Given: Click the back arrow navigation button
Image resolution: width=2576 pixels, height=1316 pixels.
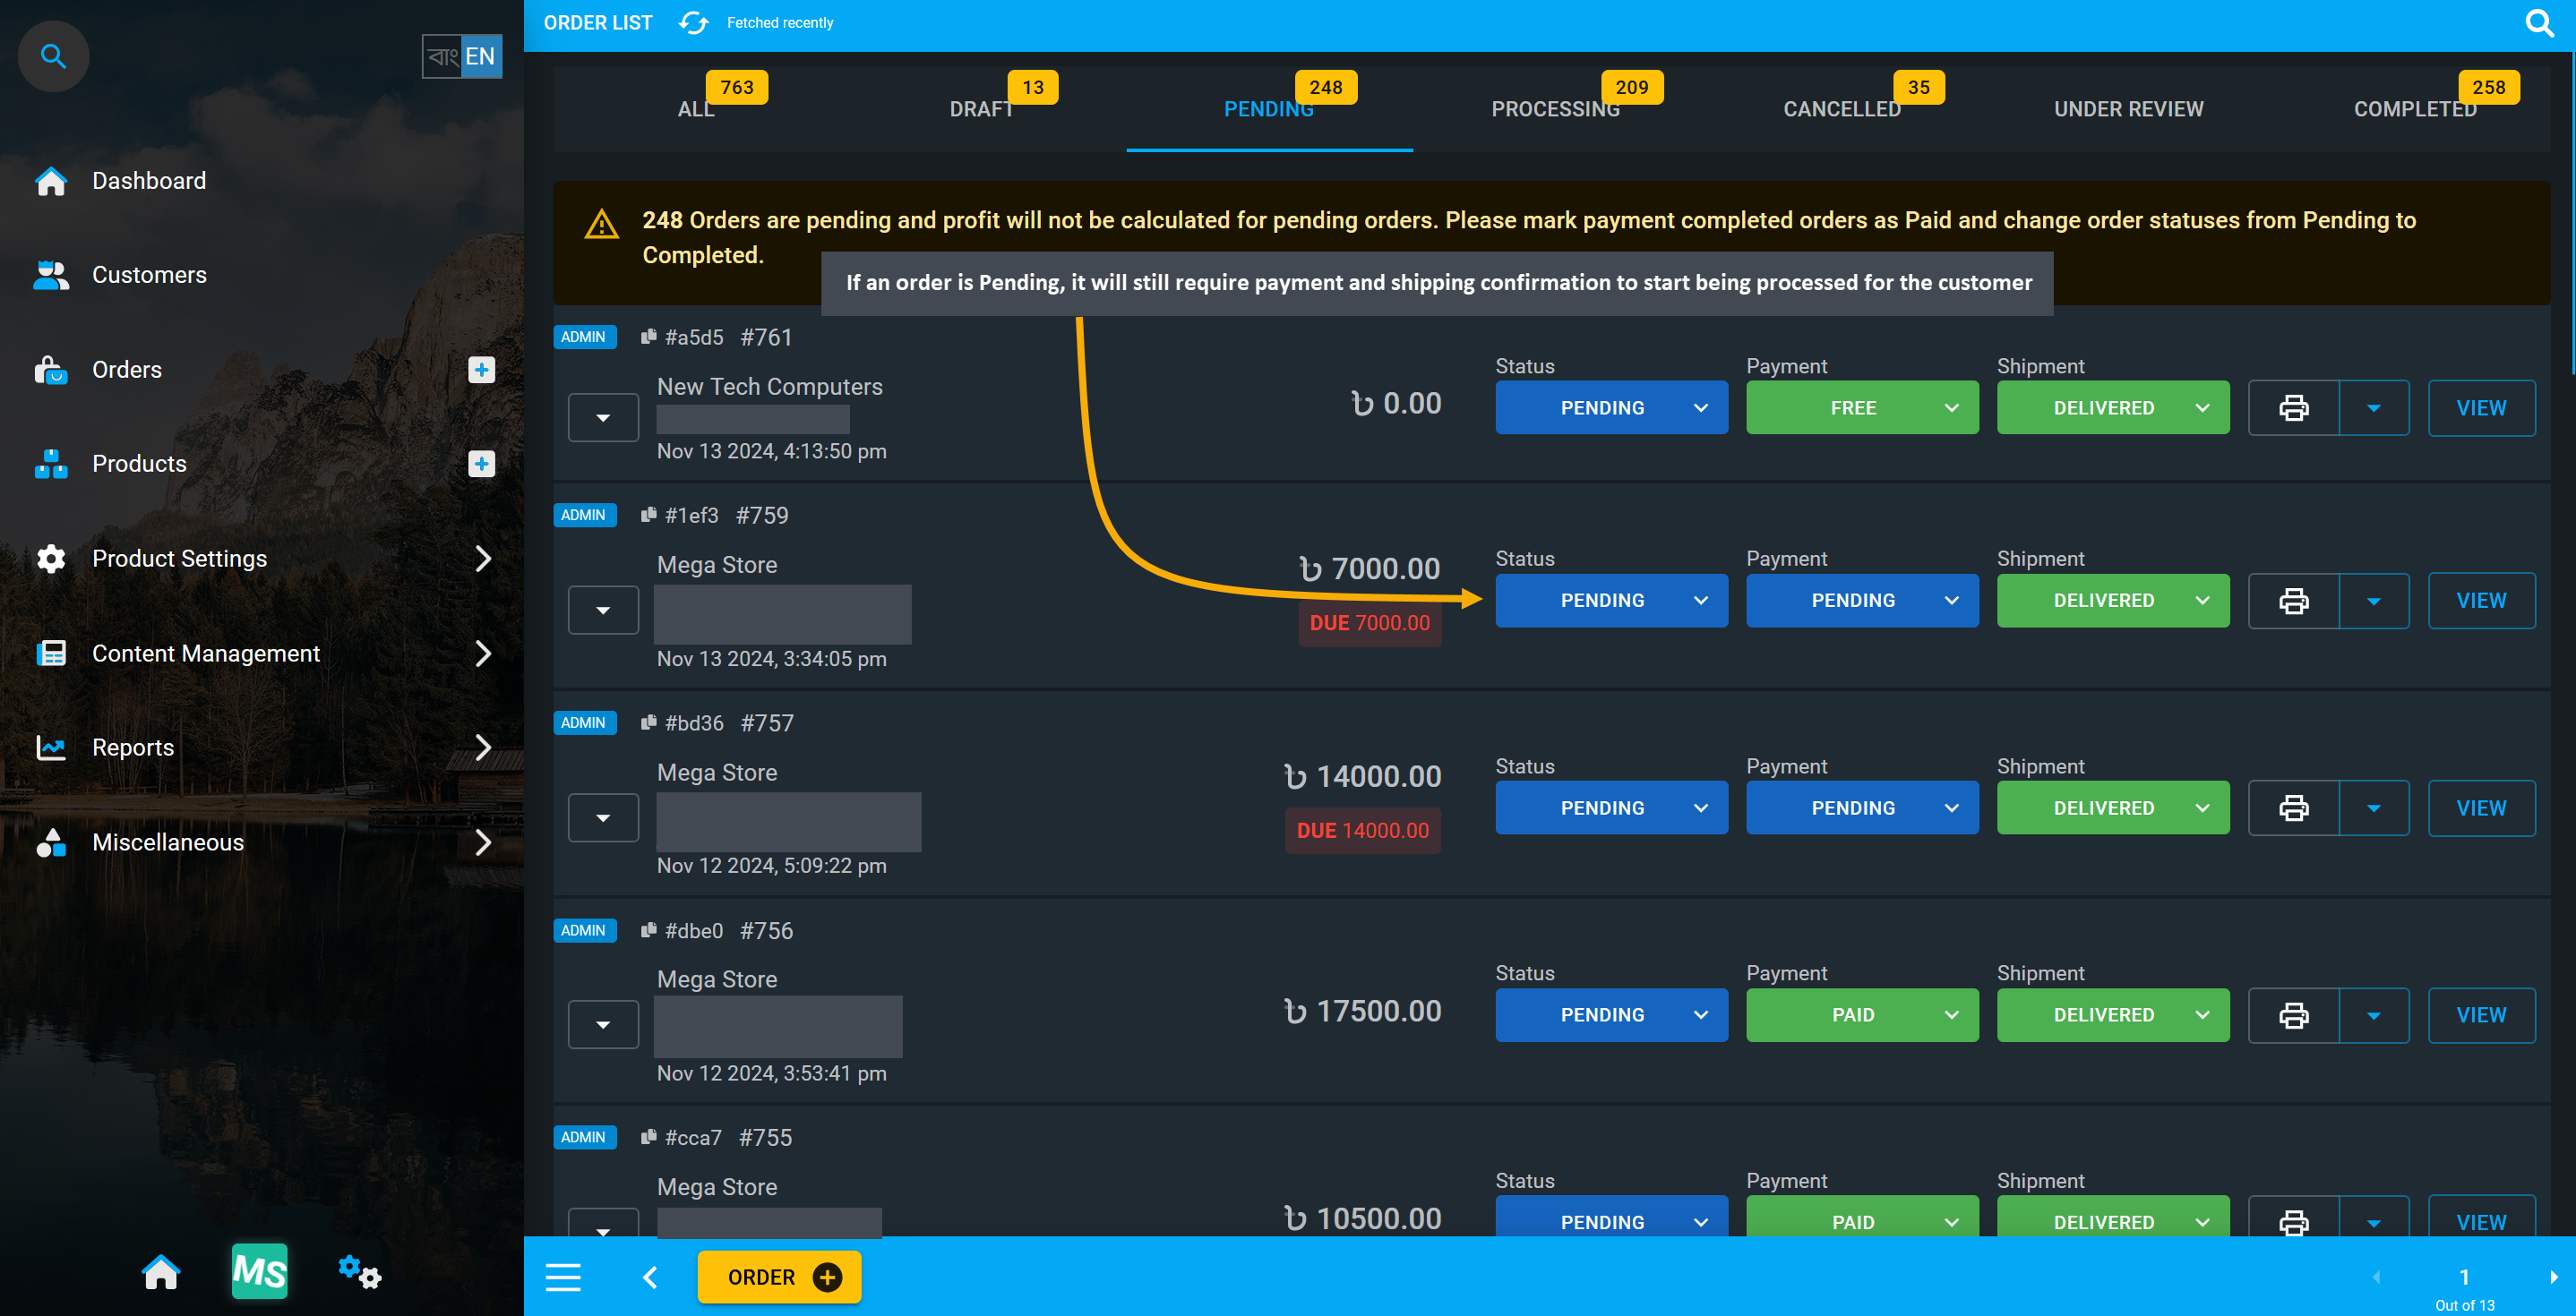Looking at the screenshot, I should (x=651, y=1279).
